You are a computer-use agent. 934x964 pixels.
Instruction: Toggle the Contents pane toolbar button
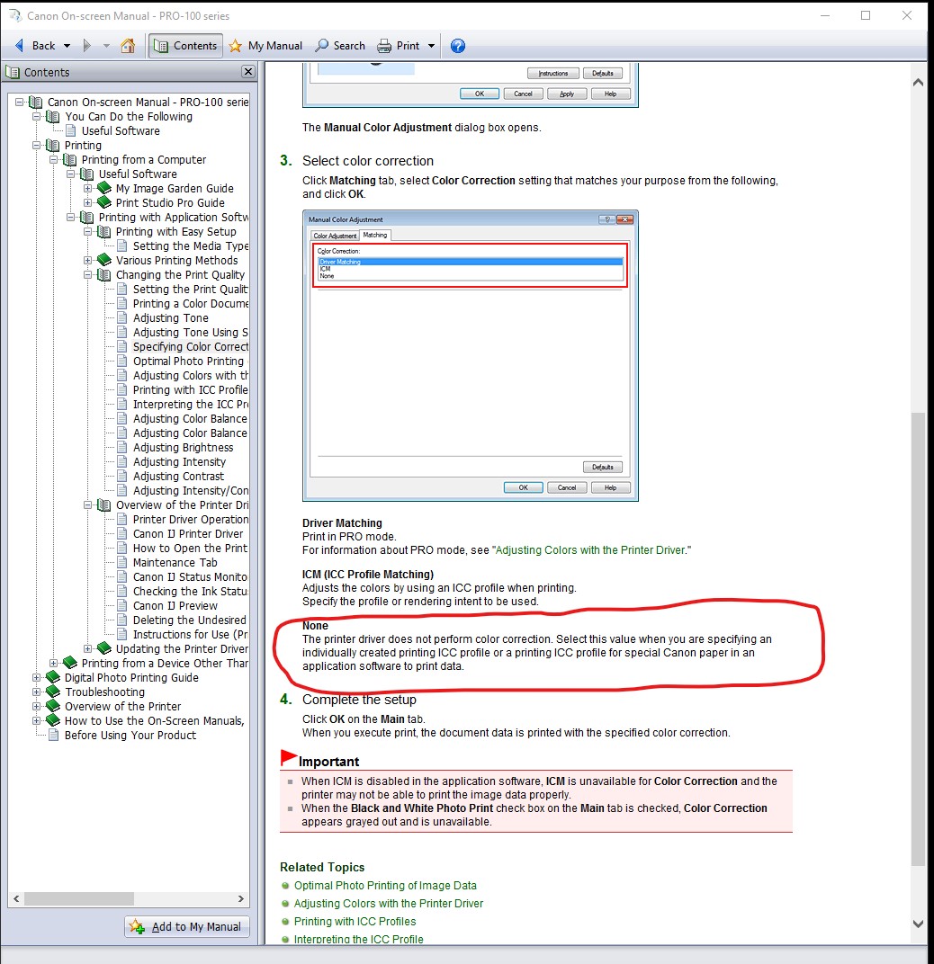(x=186, y=46)
